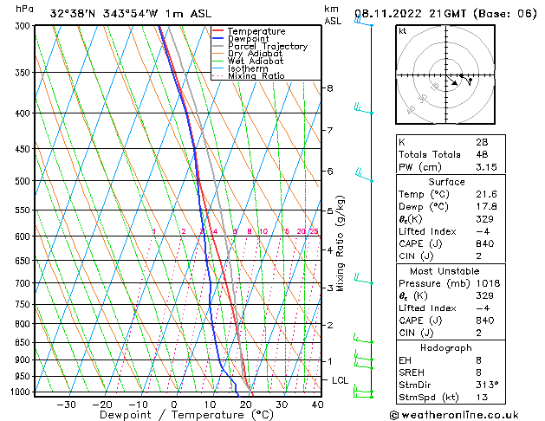Click the blue Dewpoint legend line sample

(217, 39)
